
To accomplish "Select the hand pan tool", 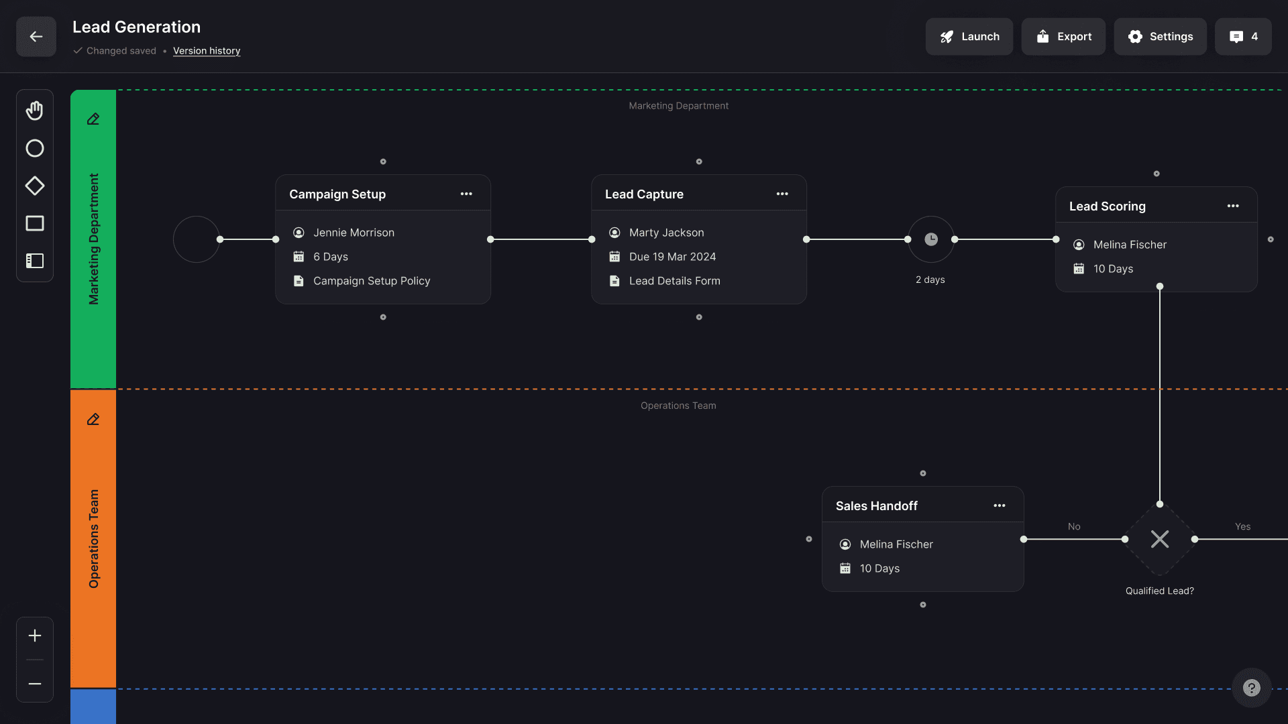I will click(x=35, y=111).
